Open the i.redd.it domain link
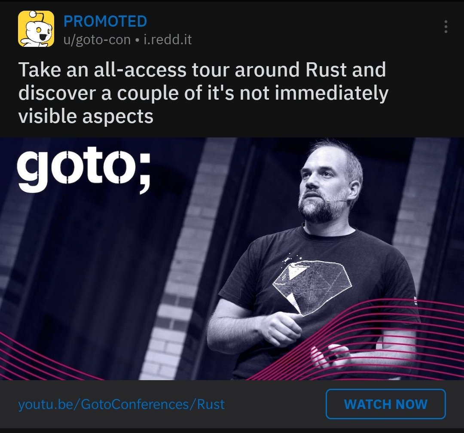The height and width of the screenshot is (433, 464). [168, 40]
